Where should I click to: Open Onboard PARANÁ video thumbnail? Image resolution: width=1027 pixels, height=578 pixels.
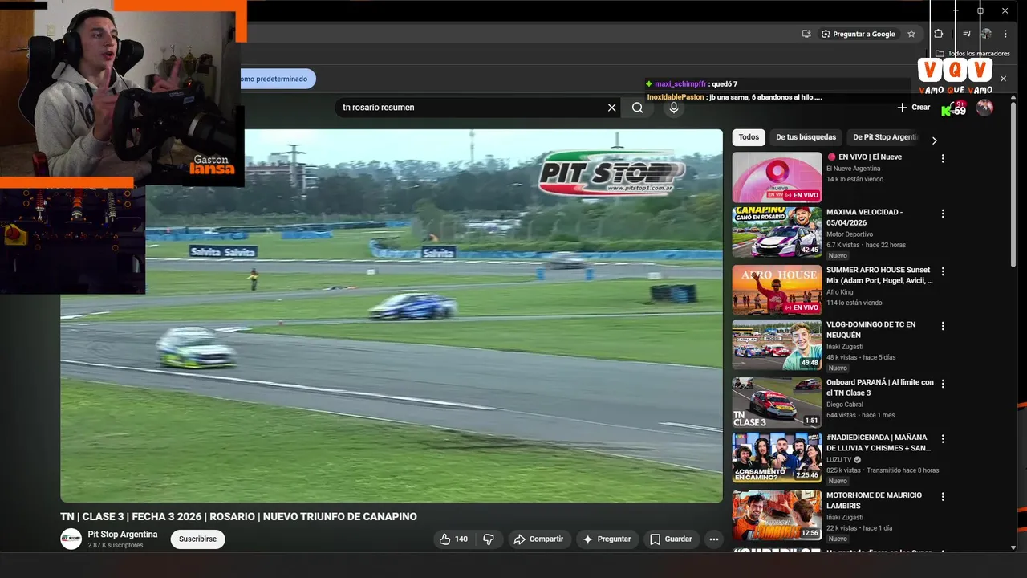point(777,402)
